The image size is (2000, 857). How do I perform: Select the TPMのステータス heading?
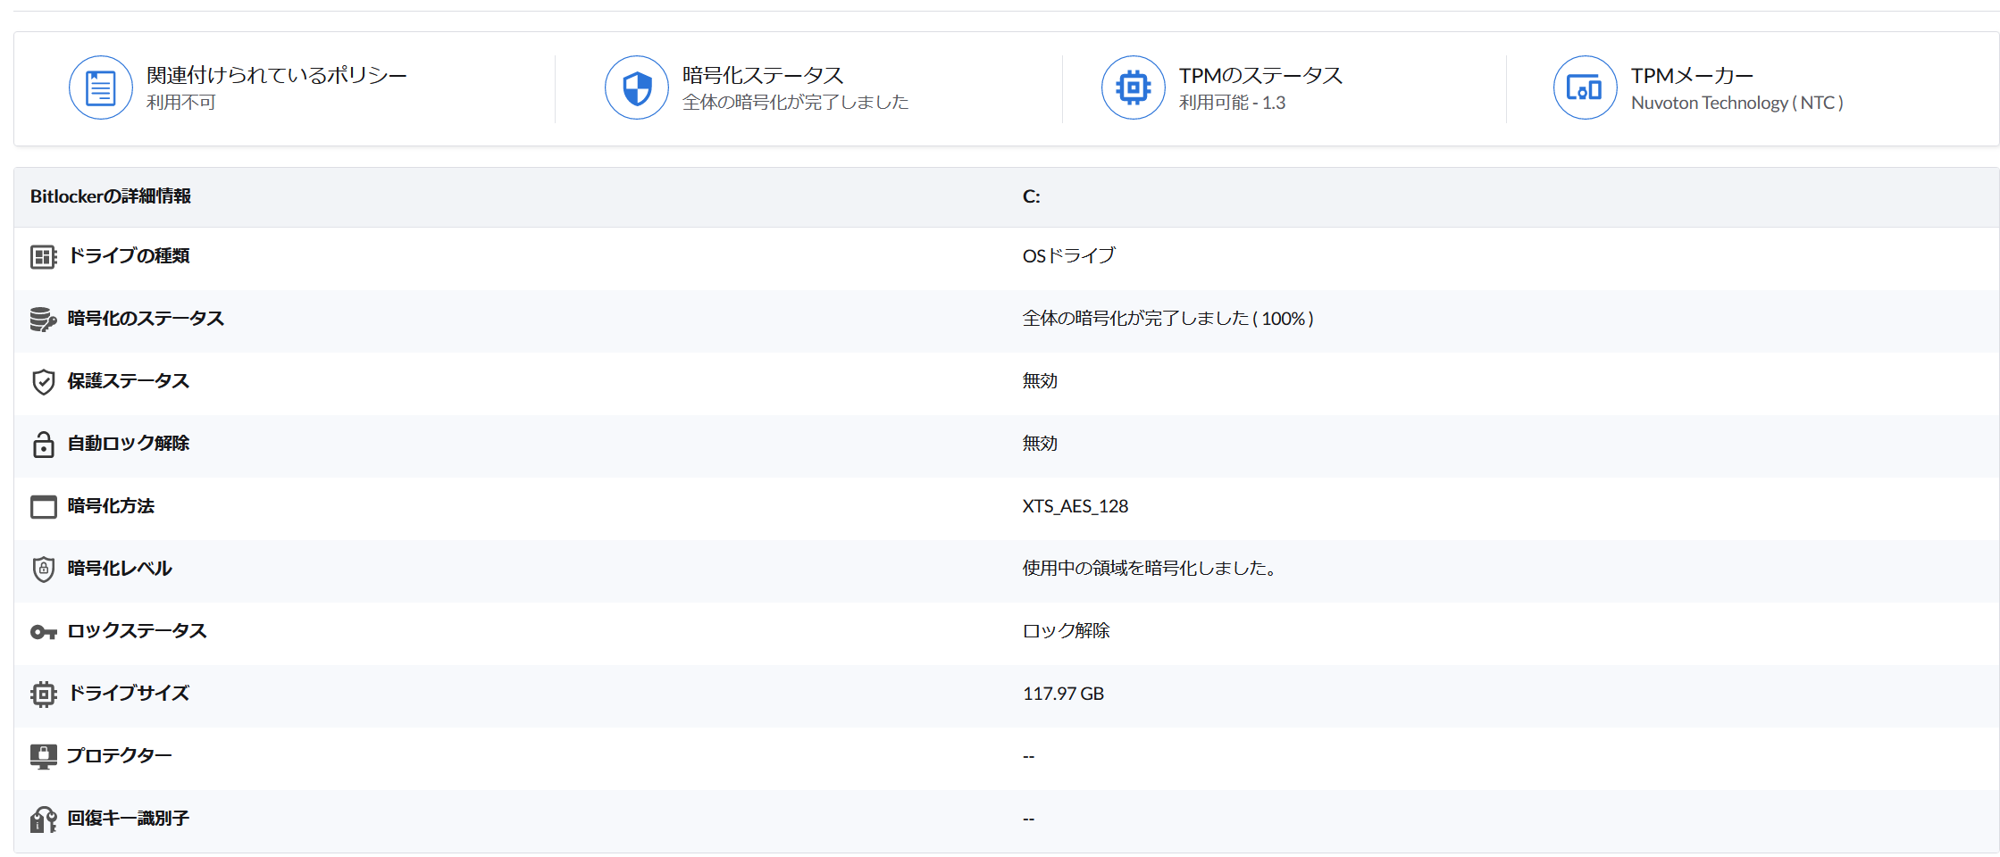(x=1260, y=75)
